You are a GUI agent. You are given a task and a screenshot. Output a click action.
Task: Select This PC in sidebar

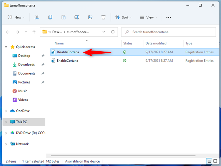(24, 122)
